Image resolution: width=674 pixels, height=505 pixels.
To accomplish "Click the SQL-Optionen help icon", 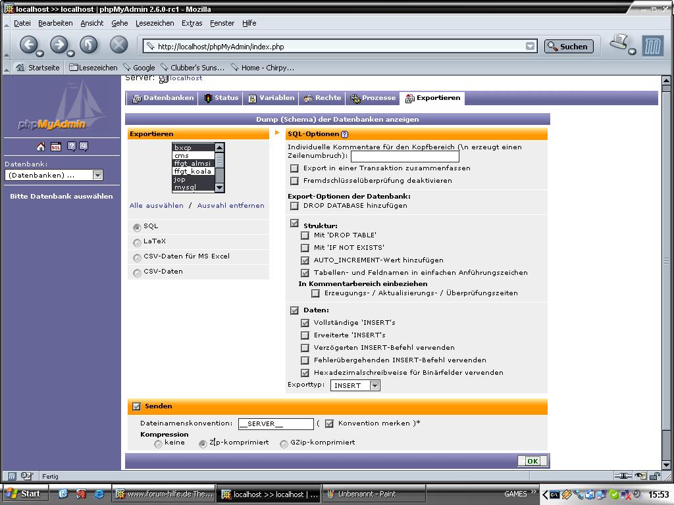I will 344,134.
